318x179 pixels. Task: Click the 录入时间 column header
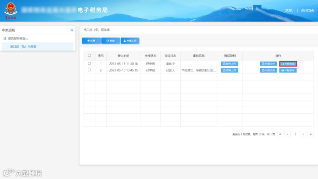tap(123, 56)
